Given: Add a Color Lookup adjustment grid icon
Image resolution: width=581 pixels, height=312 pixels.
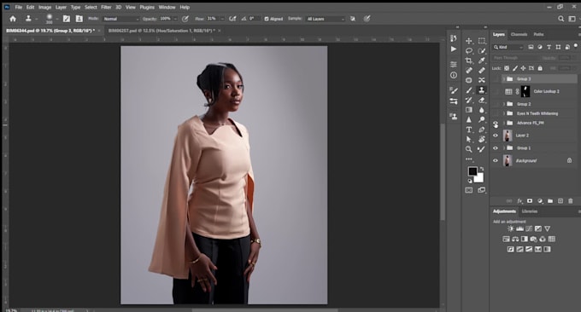Looking at the screenshot, I should (552, 239).
